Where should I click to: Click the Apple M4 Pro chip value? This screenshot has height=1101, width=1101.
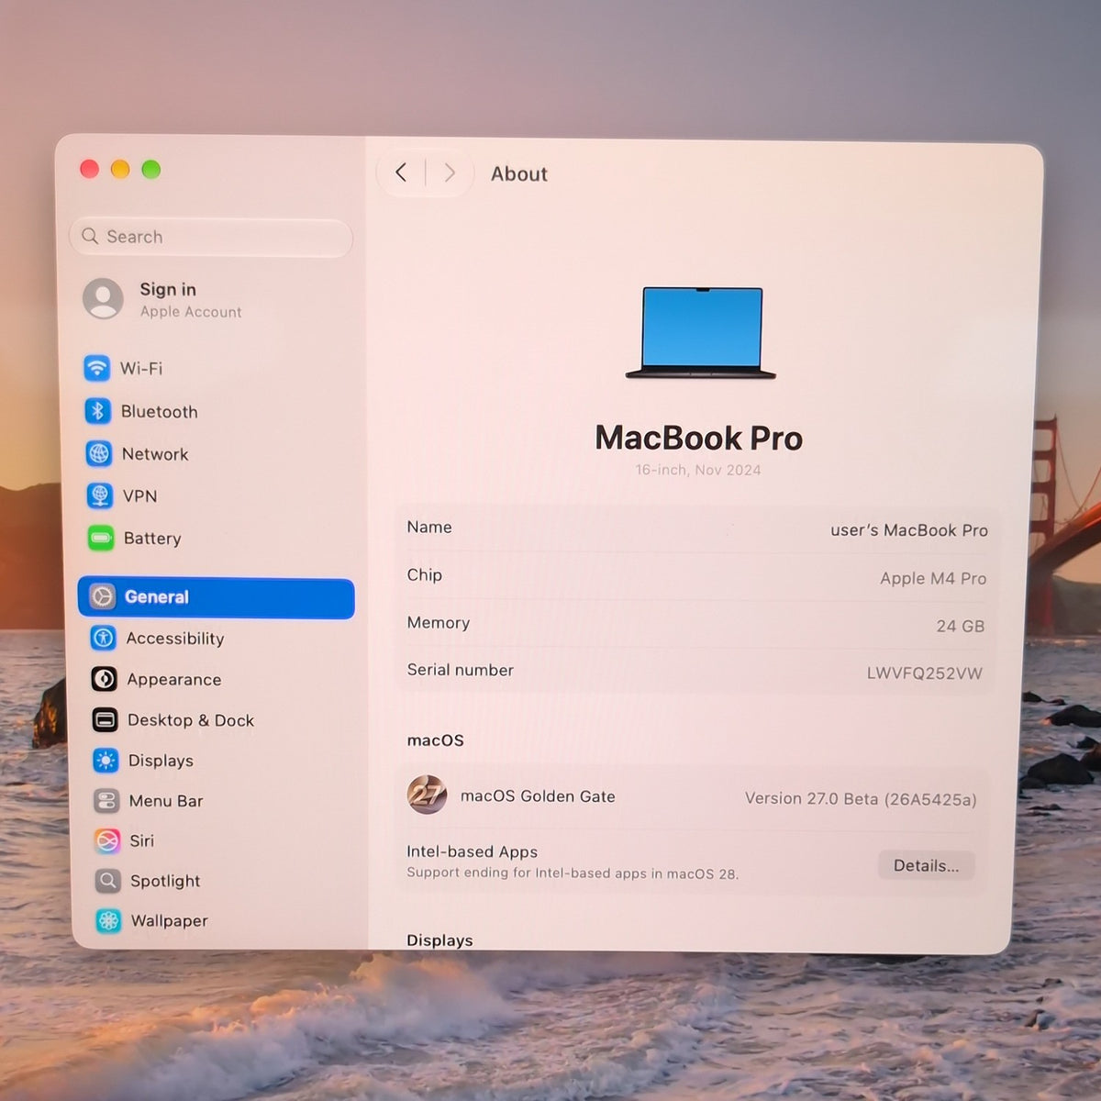[x=933, y=578]
